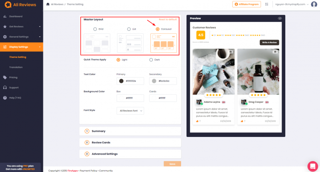Open the store account dropdown arrow

tap(308, 4)
